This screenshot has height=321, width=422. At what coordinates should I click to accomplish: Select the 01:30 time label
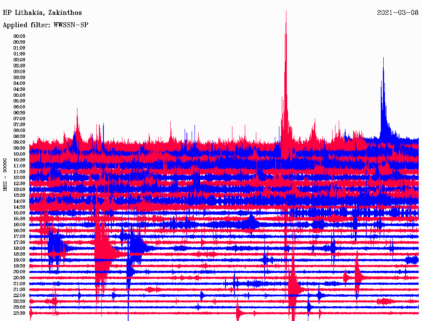pyautogui.click(x=19, y=54)
